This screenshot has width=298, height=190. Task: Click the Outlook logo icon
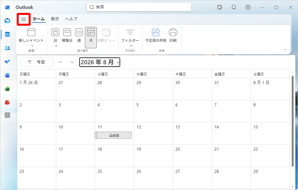coord(7,7)
